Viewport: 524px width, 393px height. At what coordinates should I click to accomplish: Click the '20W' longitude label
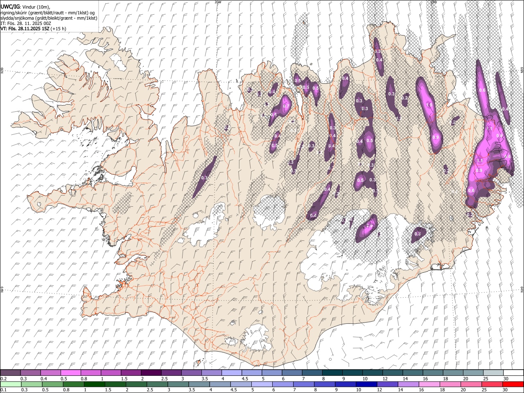click(217, 2)
